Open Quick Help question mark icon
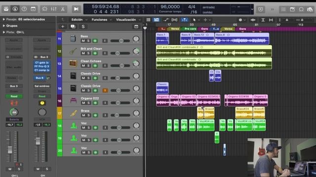 (x=24, y=9)
